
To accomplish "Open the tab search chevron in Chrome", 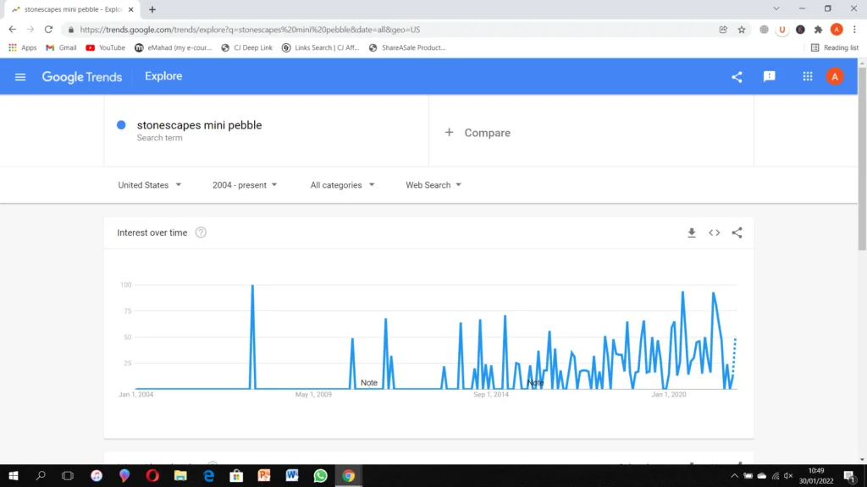I will click(776, 8).
